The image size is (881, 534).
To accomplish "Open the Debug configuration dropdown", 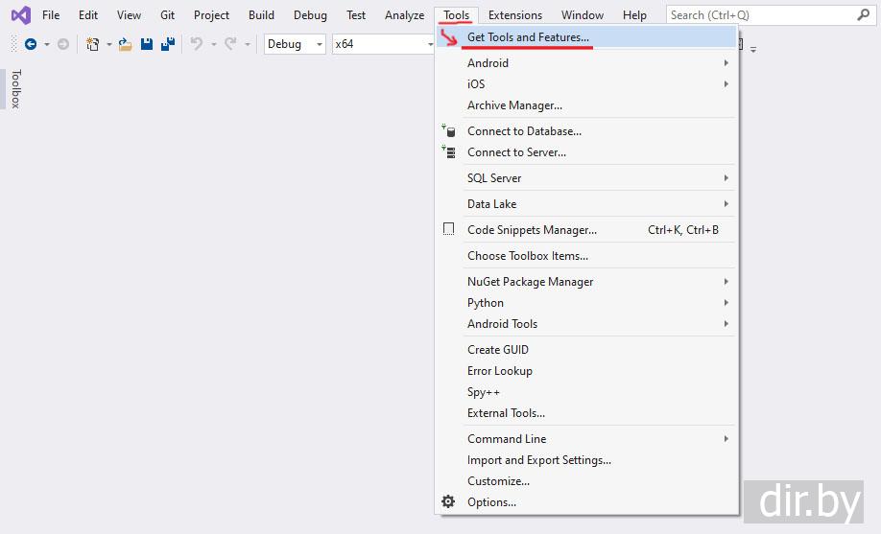I will coord(294,44).
